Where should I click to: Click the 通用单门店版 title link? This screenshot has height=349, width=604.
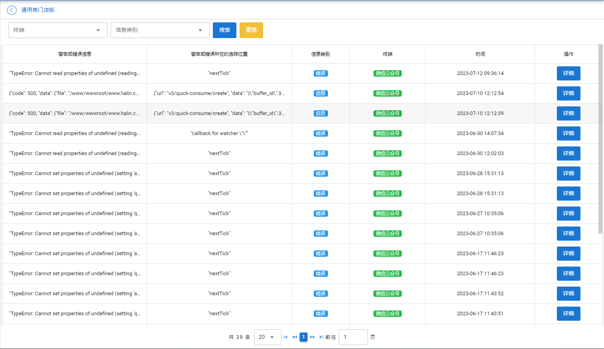tap(38, 10)
